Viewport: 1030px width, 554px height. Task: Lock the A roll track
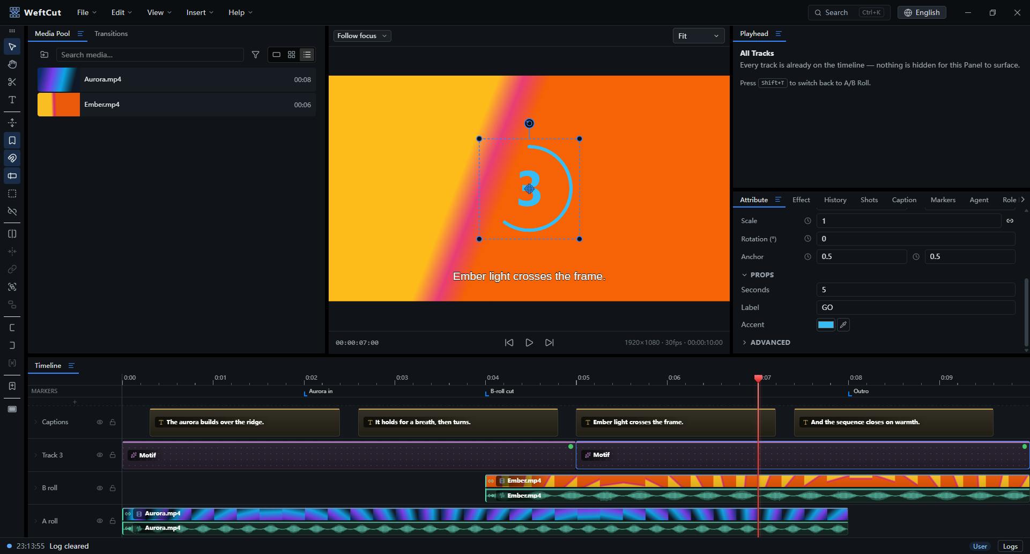coord(113,521)
